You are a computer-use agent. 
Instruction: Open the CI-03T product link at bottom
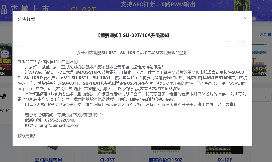pos(107,160)
